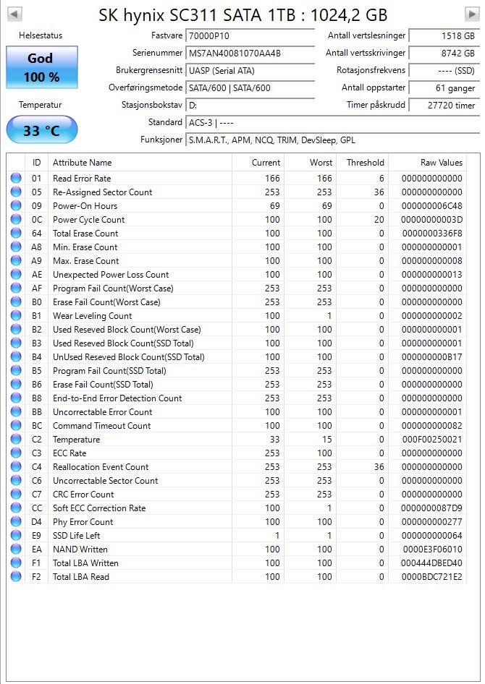Click status orb for Re-Assigned Sector Count
This screenshot has height=684, width=485.
(16, 192)
